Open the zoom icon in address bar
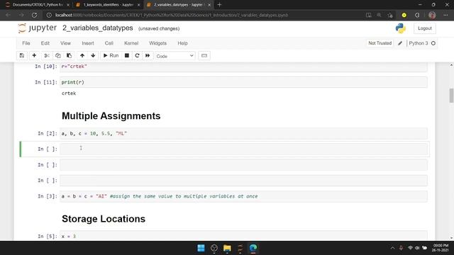Viewport: 454px width, 255px height. pos(379,15)
